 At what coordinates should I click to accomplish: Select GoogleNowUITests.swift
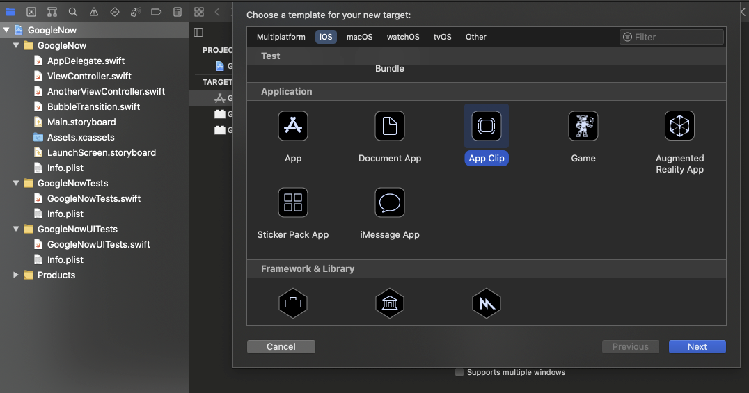point(98,244)
